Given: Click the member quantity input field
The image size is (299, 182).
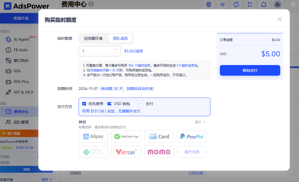Looking at the screenshot, I should point(100,51).
